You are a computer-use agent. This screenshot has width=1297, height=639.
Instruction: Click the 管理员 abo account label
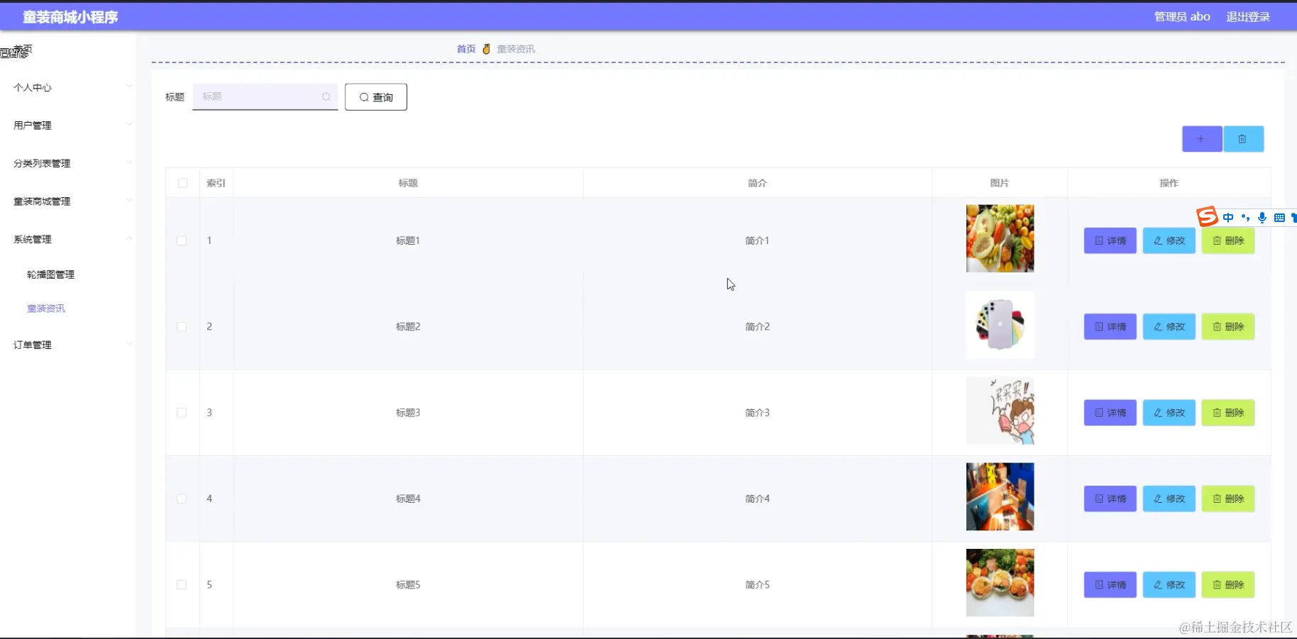[1182, 17]
